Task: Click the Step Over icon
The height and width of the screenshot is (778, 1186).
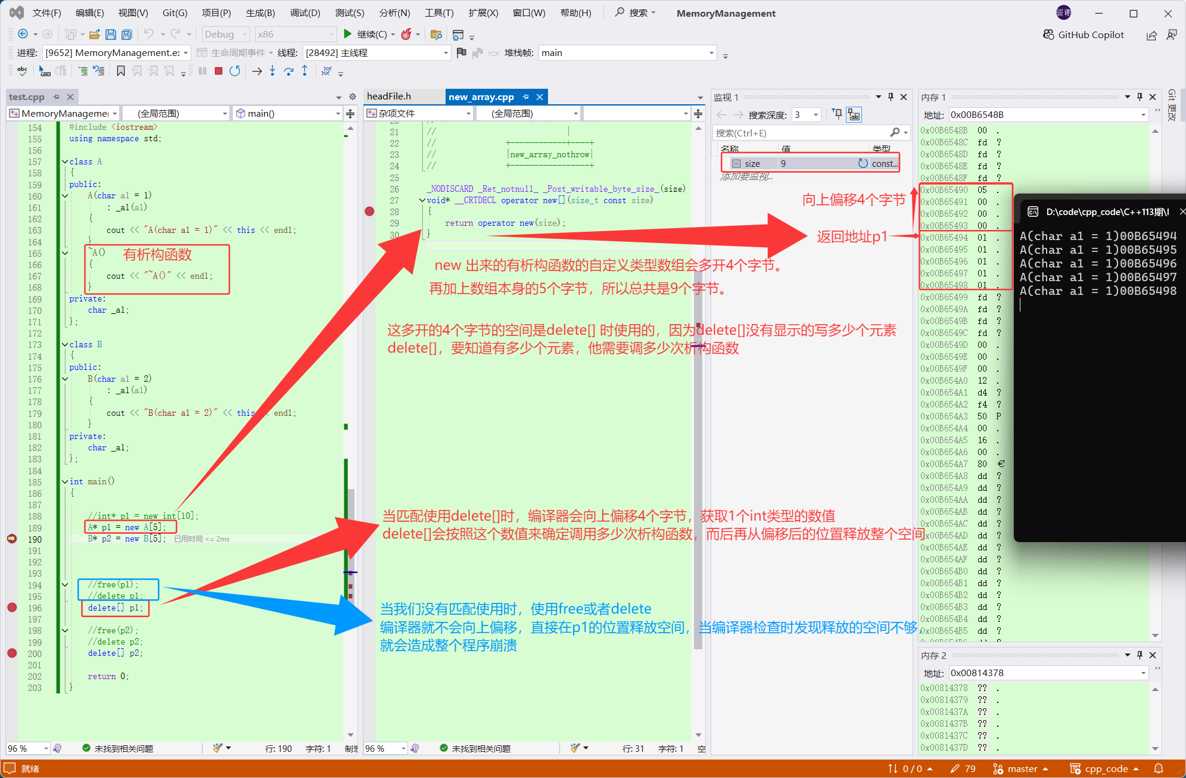Action: [288, 71]
